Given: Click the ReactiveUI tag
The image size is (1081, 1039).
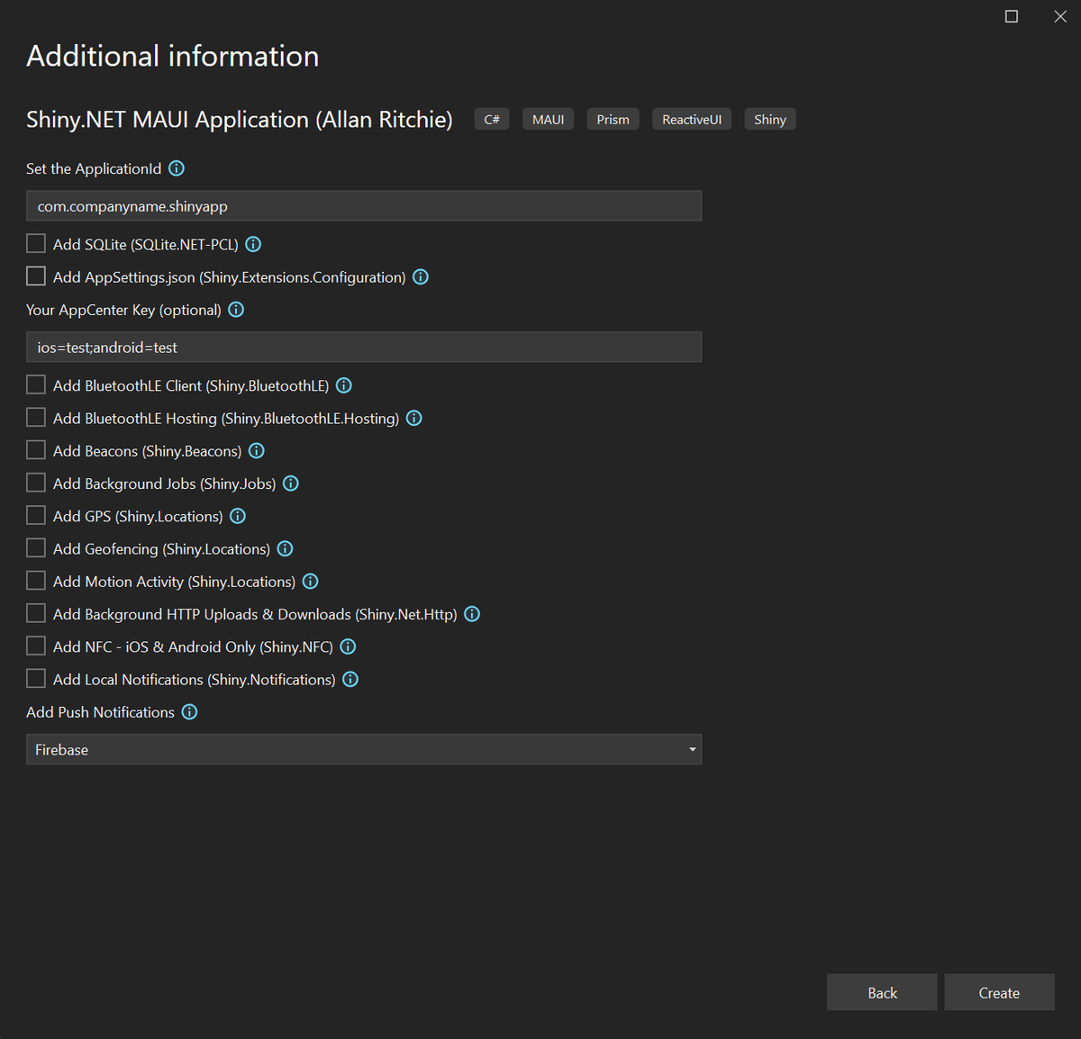Looking at the screenshot, I should click(x=692, y=120).
